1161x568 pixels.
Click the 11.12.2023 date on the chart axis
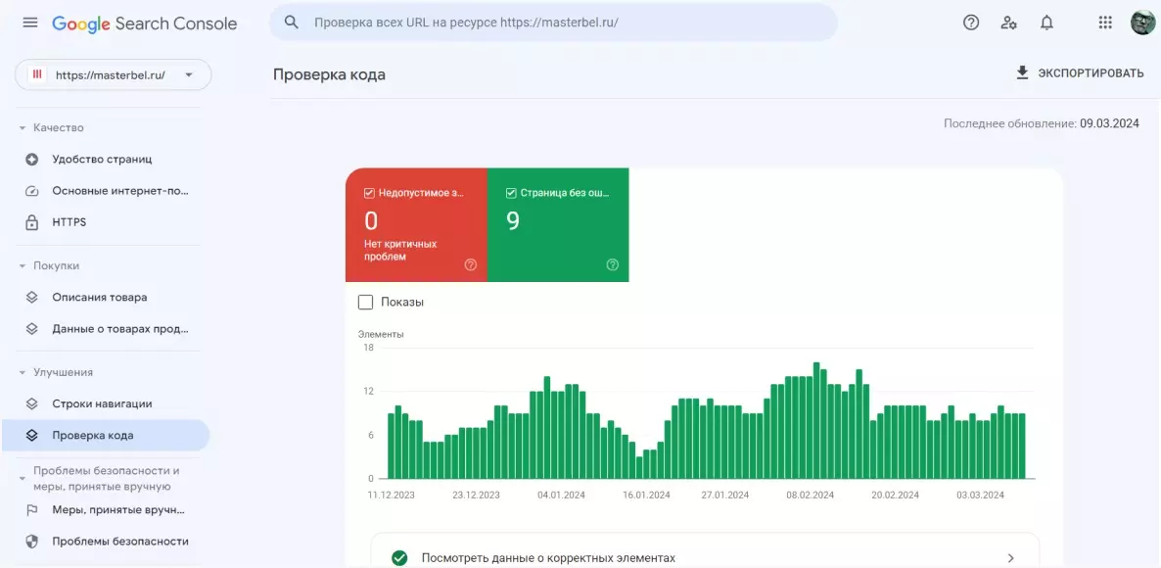click(x=391, y=496)
